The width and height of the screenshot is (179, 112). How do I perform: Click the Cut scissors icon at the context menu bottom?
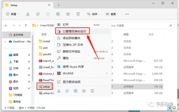tap(59, 91)
